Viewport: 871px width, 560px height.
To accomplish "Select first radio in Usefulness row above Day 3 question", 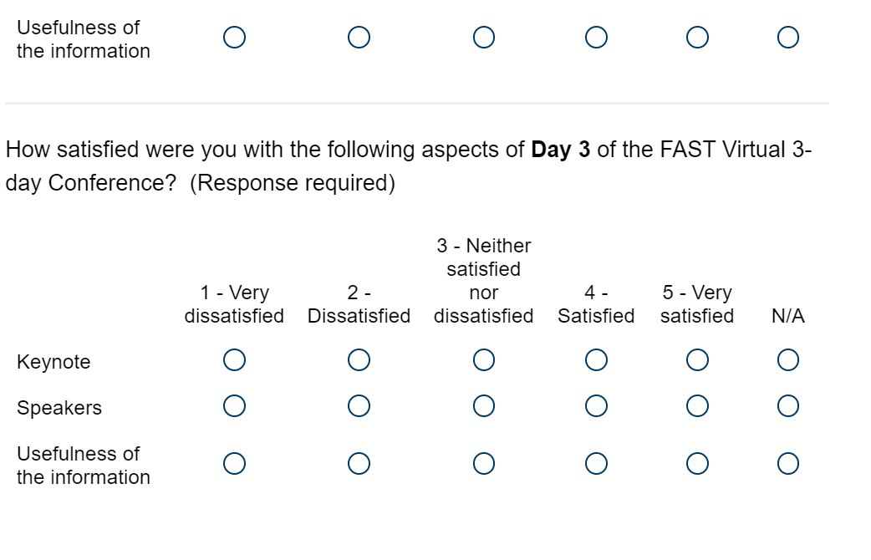I will pyautogui.click(x=234, y=37).
